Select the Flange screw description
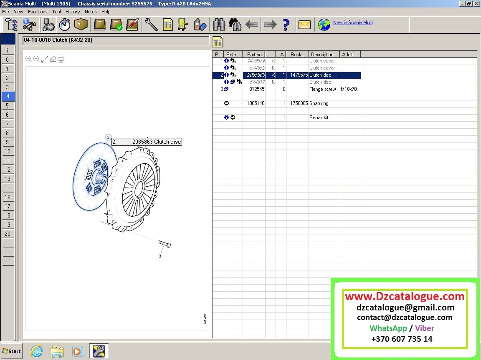The image size is (481, 360). coord(322,89)
